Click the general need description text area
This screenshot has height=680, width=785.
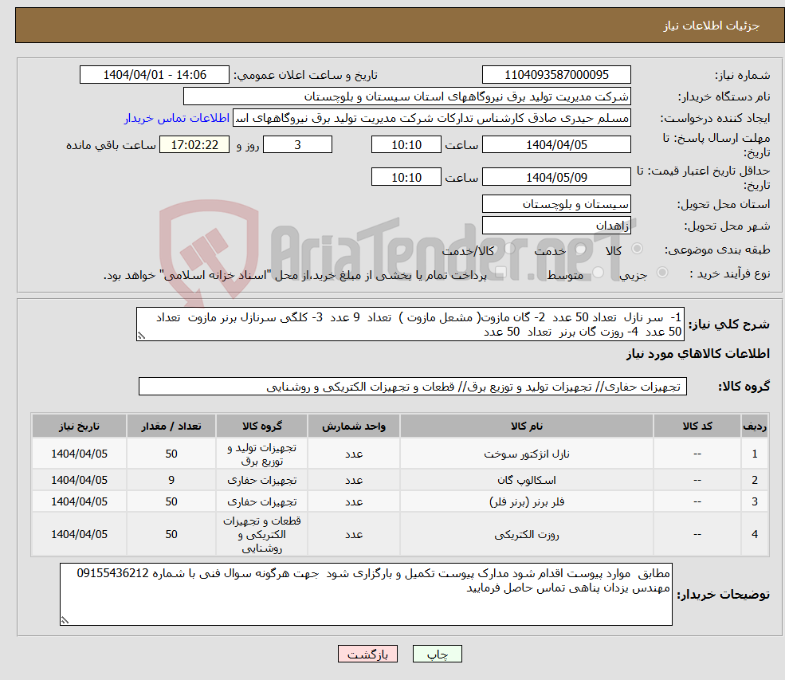410,324
